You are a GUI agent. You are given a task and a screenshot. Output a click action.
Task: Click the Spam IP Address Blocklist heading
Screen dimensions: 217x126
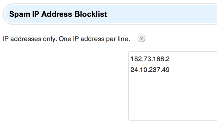tap(58, 14)
